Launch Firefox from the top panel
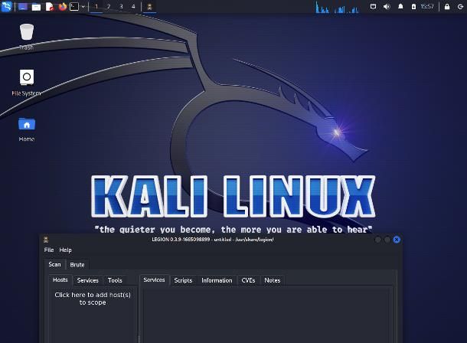The width and height of the screenshot is (467, 343). tap(63, 6)
